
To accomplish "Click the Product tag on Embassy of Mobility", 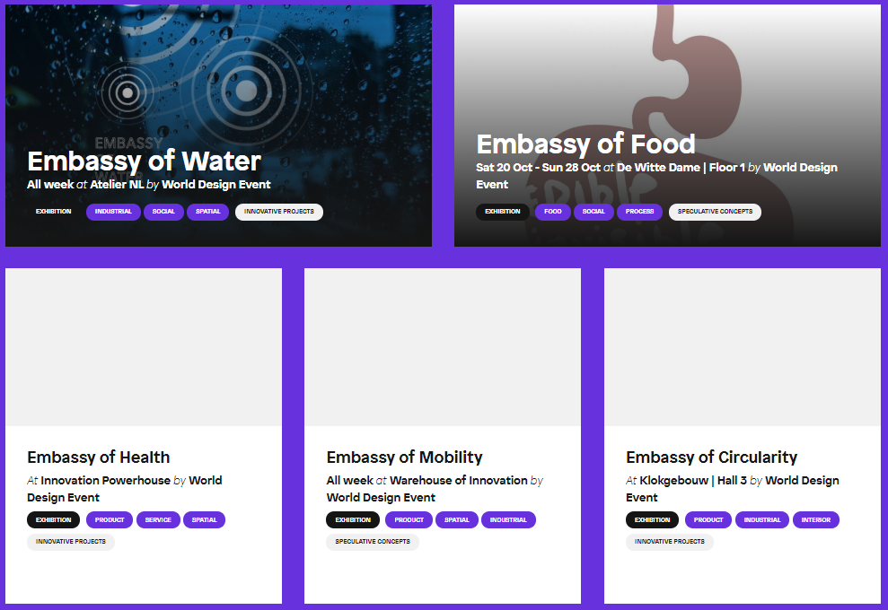I will pyautogui.click(x=409, y=520).
